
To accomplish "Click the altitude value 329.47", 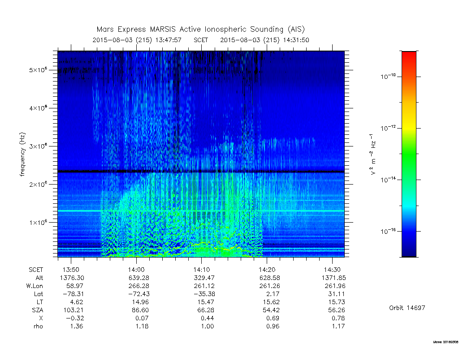I will click(x=204, y=278).
